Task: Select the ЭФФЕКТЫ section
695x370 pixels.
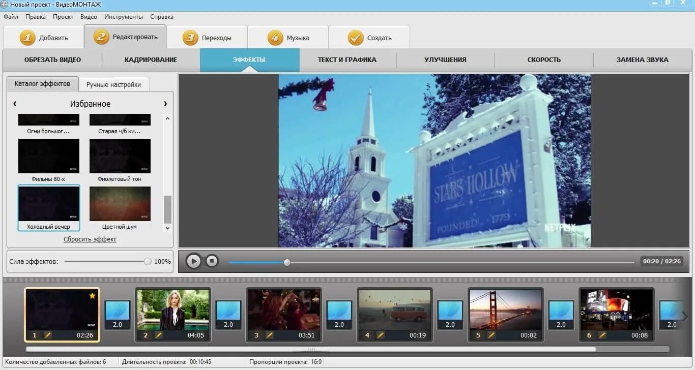Action: pyautogui.click(x=249, y=60)
